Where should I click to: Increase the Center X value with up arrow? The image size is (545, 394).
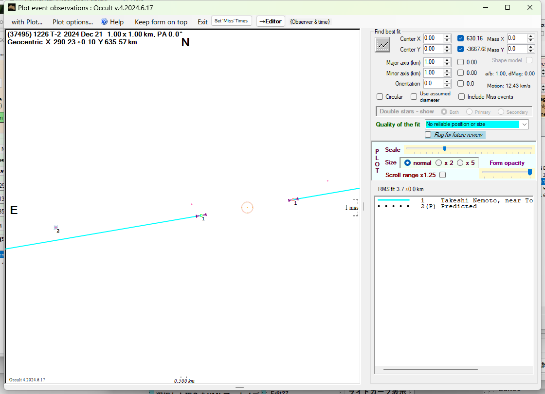[x=447, y=36]
